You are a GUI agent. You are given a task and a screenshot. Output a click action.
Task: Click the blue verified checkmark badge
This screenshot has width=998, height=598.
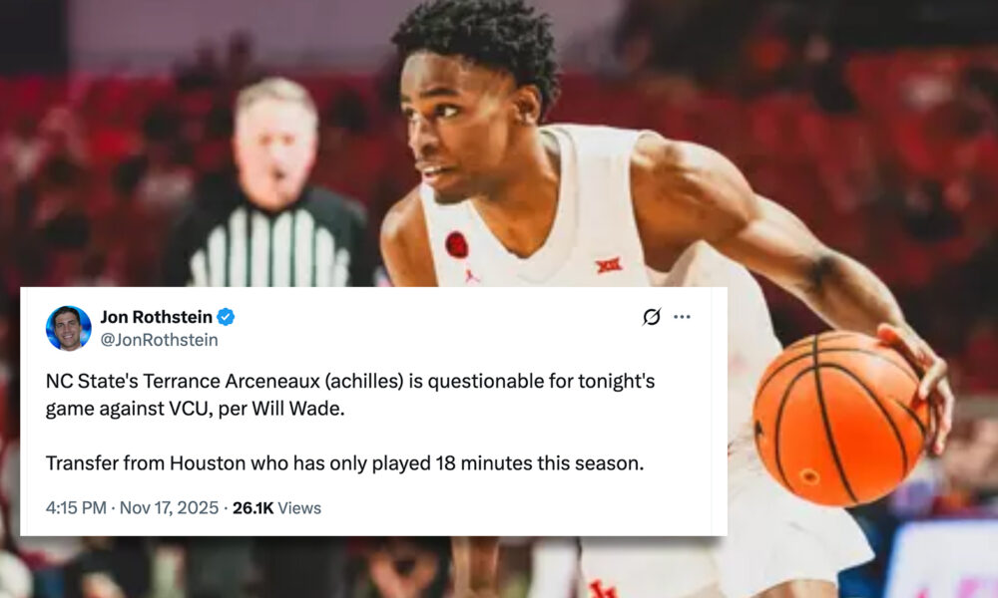point(226,317)
